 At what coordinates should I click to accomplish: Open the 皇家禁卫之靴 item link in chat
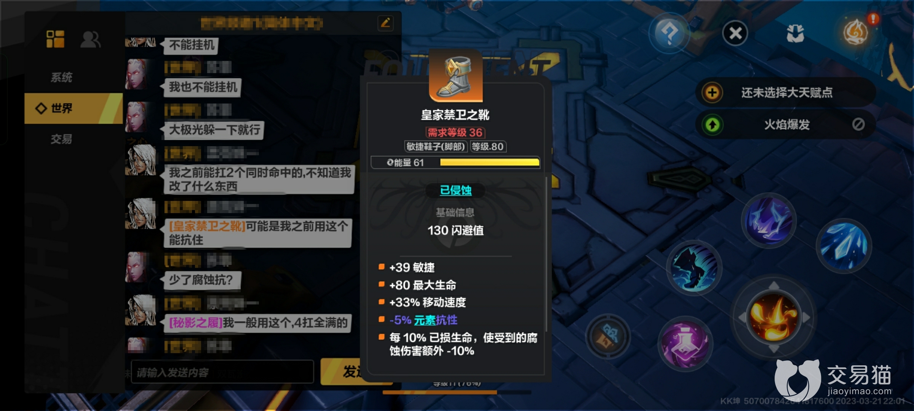(207, 226)
